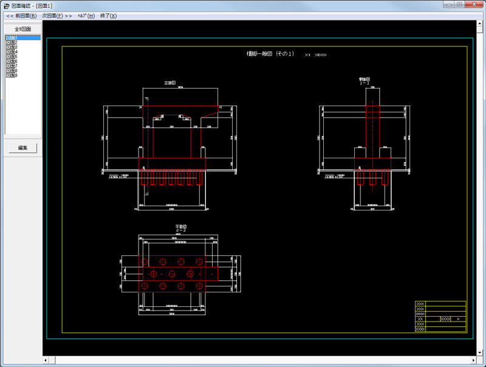Open the 次図面(F) next drawing menu
Screen dimensions: 486x367
pyautogui.click(x=57, y=16)
